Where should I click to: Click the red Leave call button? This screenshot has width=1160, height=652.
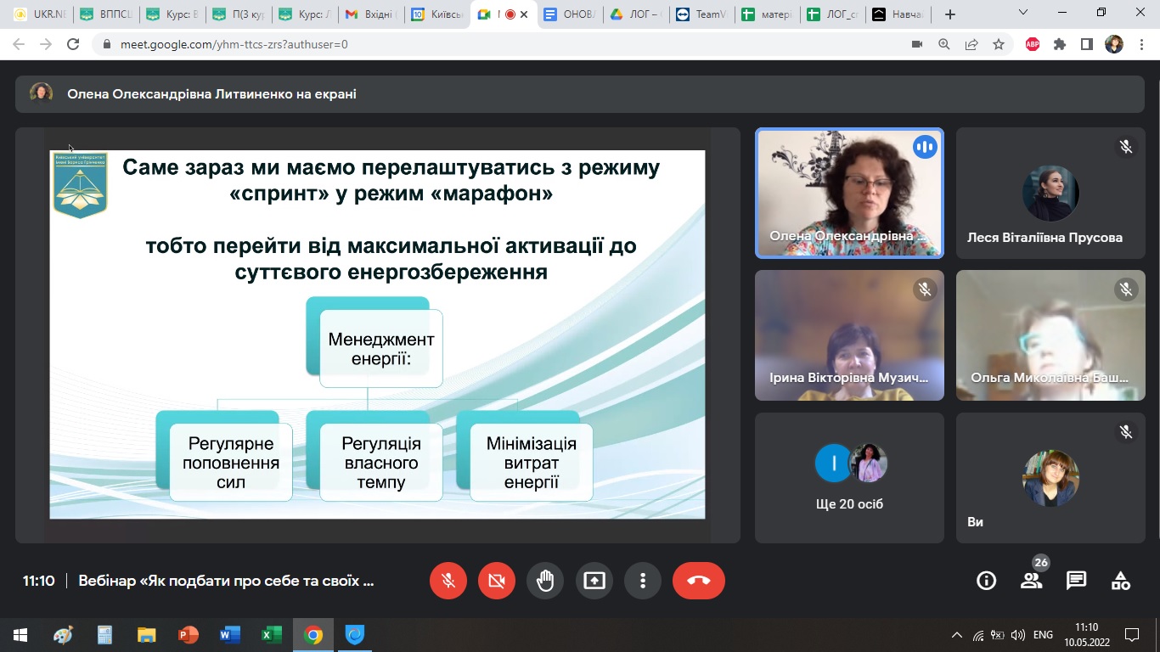(x=698, y=581)
